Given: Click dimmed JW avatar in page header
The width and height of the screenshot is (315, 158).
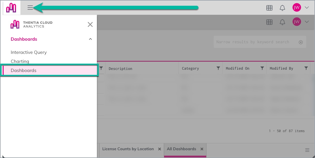Looking at the screenshot, I should [x=297, y=22].
